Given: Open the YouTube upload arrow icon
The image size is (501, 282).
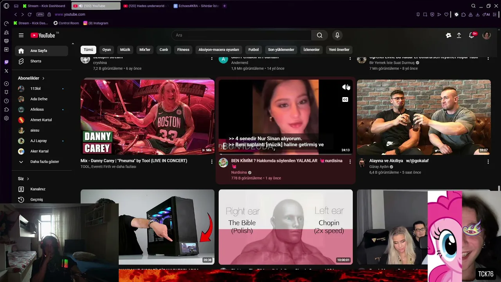Looking at the screenshot, I should click(x=459, y=35).
